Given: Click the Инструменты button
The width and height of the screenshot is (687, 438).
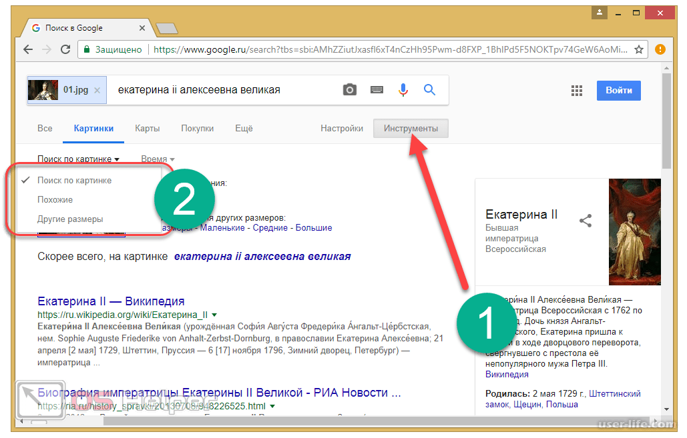Looking at the screenshot, I should (411, 128).
